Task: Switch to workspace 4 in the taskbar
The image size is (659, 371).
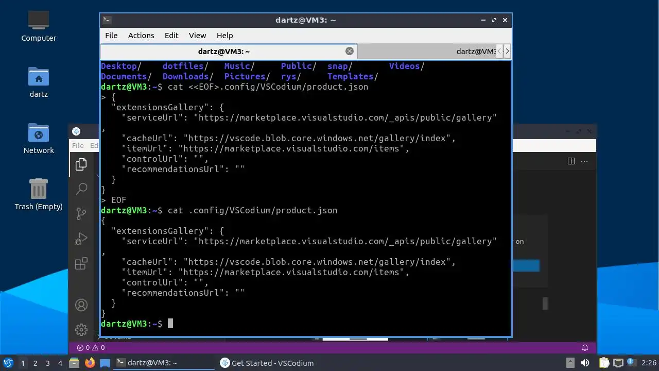Action: coord(60,363)
